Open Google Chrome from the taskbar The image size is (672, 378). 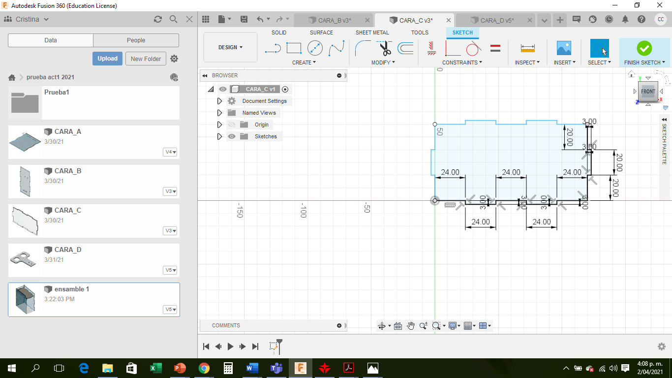[x=204, y=368]
